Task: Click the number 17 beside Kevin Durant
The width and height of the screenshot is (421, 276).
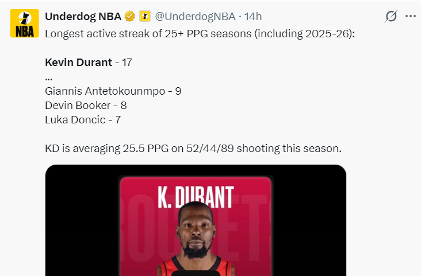Action: 127,62
